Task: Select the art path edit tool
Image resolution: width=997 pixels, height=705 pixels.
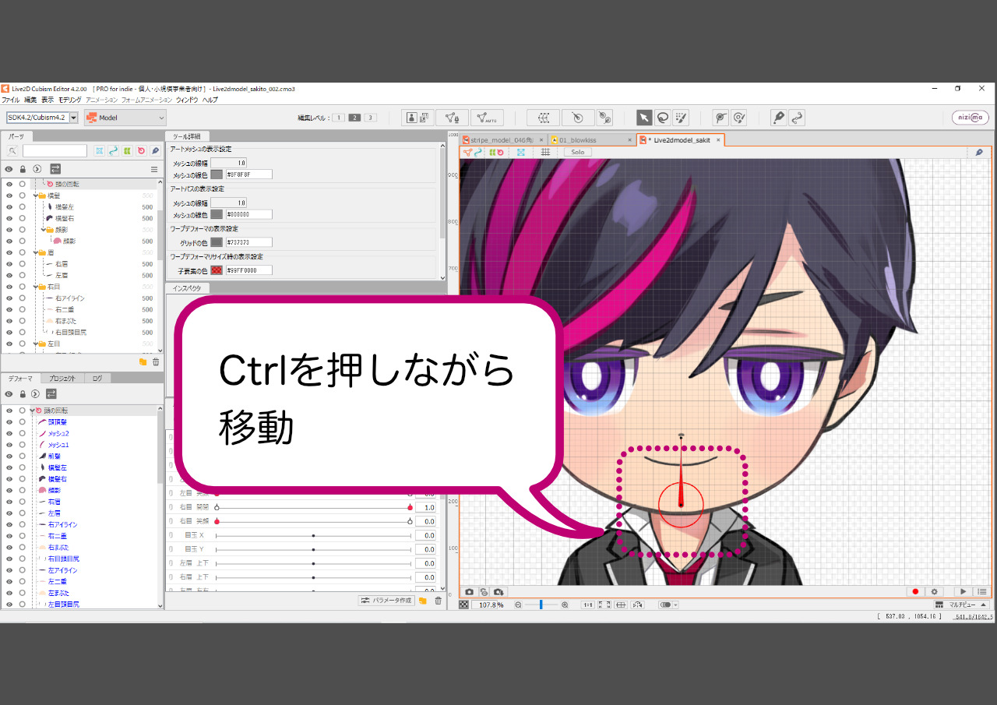Action: 796,118
